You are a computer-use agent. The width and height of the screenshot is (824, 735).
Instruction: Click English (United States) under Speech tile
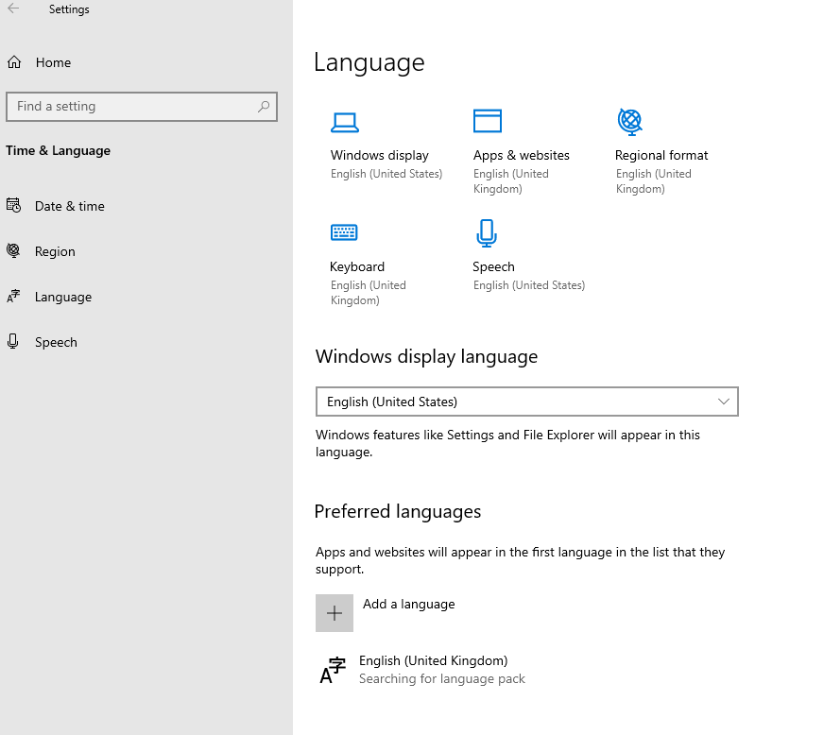528,285
